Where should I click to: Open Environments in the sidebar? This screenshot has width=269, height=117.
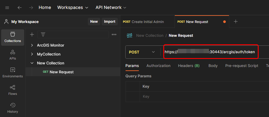[13, 73]
